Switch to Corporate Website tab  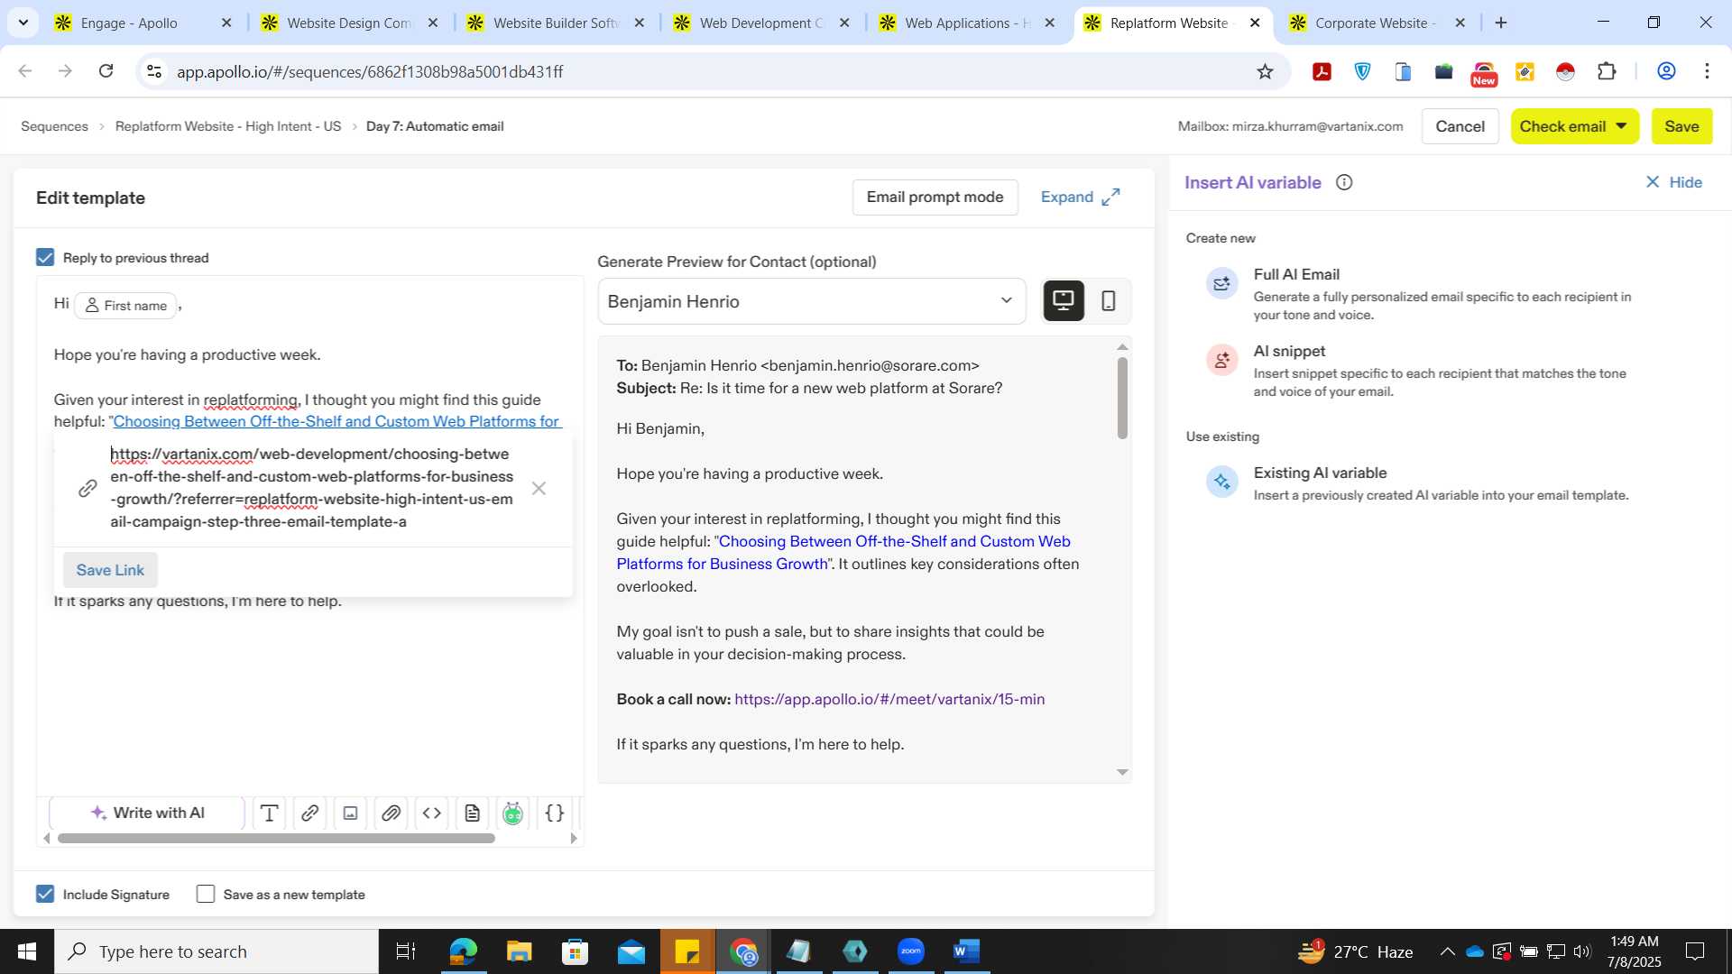pos(1375,23)
